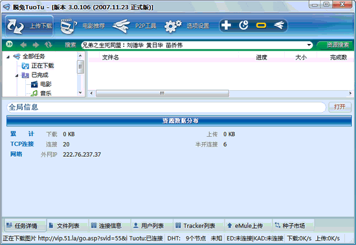This screenshot has width=356, height=245.
Task: Click the DHT 9个节点 status entry
Action: tap(186, 239)
